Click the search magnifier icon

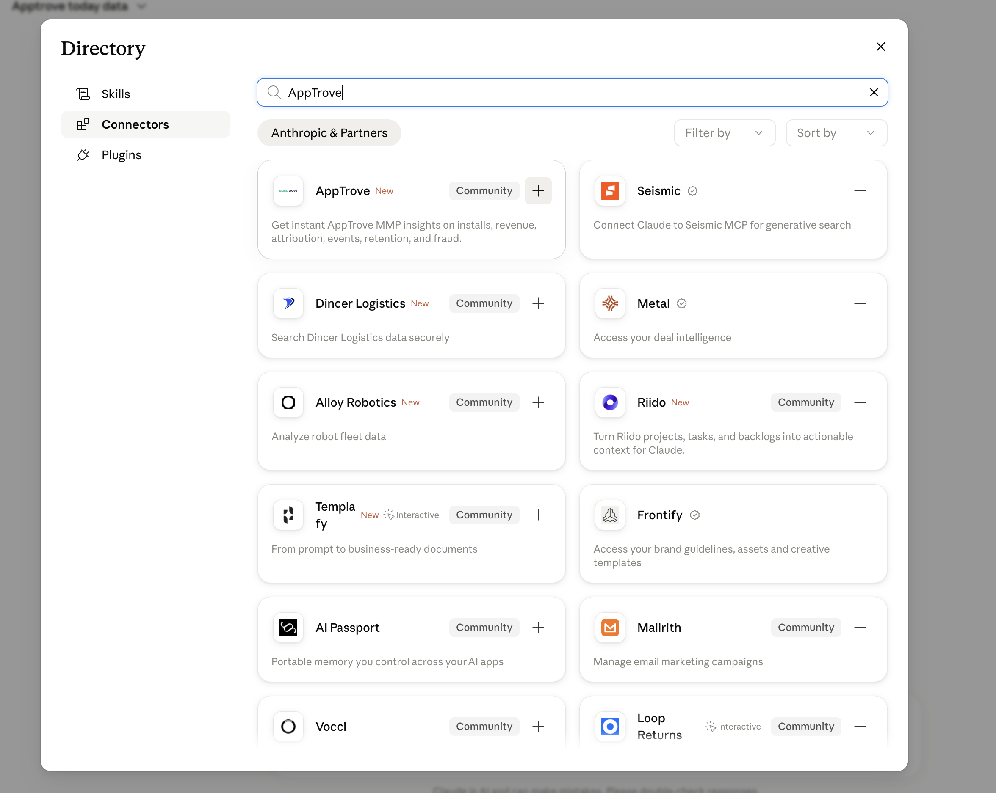click(274, 92)
